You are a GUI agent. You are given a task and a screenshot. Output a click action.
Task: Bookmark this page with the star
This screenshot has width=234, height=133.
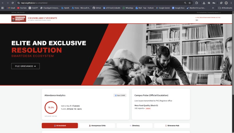coord(190,3)
